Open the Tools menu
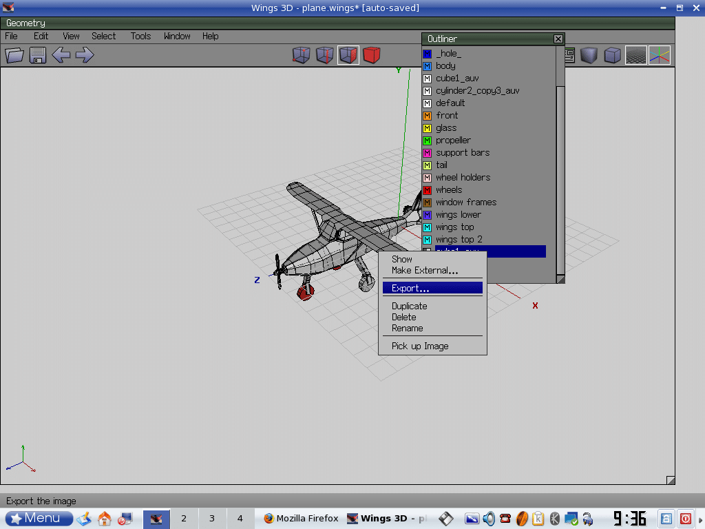This screenshot has width=705, height=529. pyautogui.click(x=140, y=36)
